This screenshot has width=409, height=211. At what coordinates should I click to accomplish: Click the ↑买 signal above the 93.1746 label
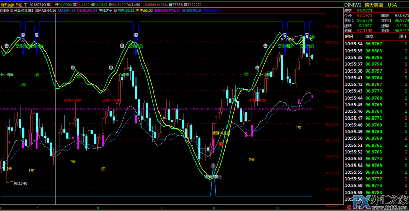pyautogui.click(x=9, y=168)
